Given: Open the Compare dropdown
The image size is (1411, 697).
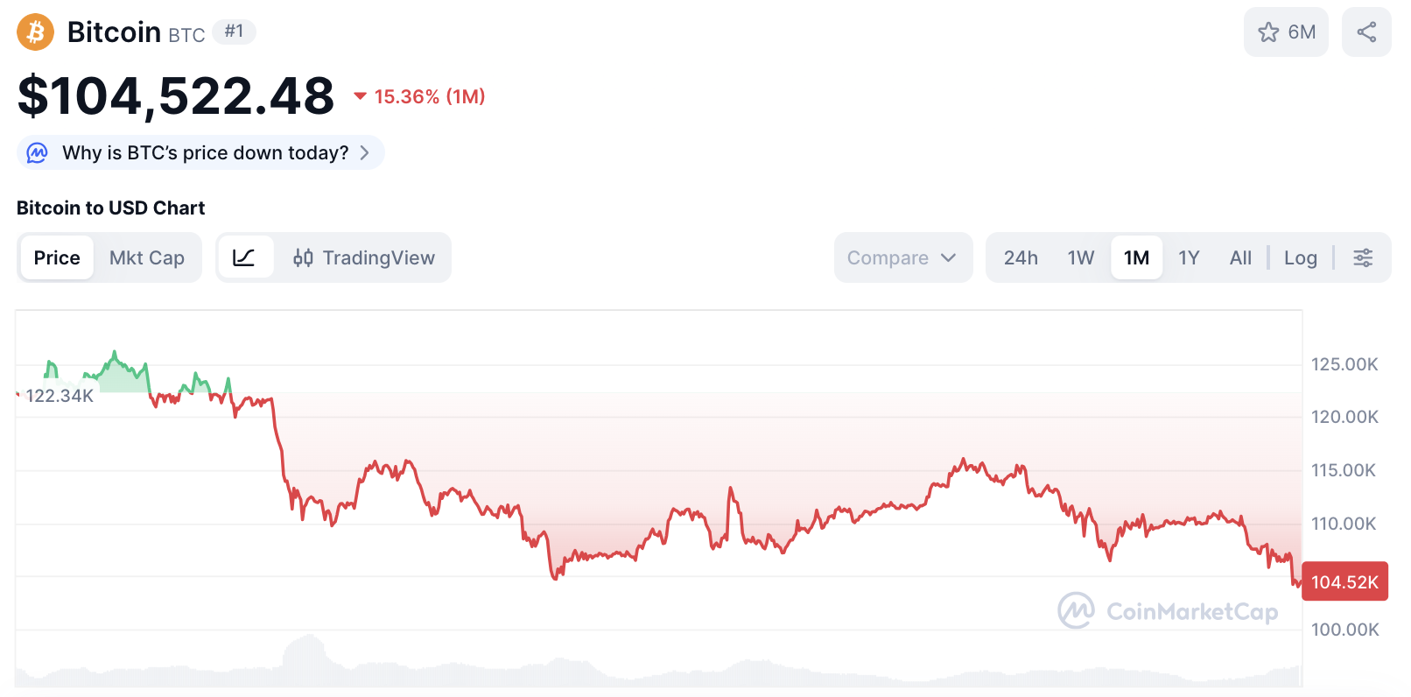Looking at the screenshot, I should 902,257.
